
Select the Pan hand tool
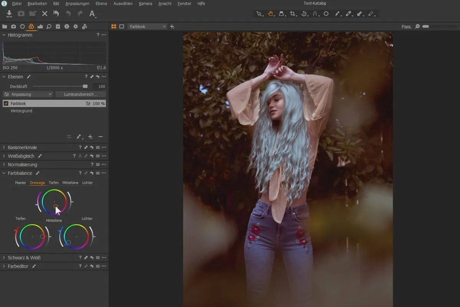[270, 14]
